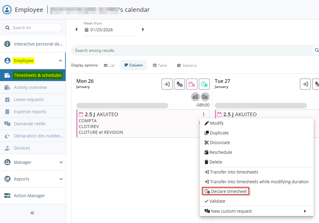The width and height of the screenshot is (319, 223).
Task: Click the first gray home-office icon on Monday
Action: (x=195, y=97)
